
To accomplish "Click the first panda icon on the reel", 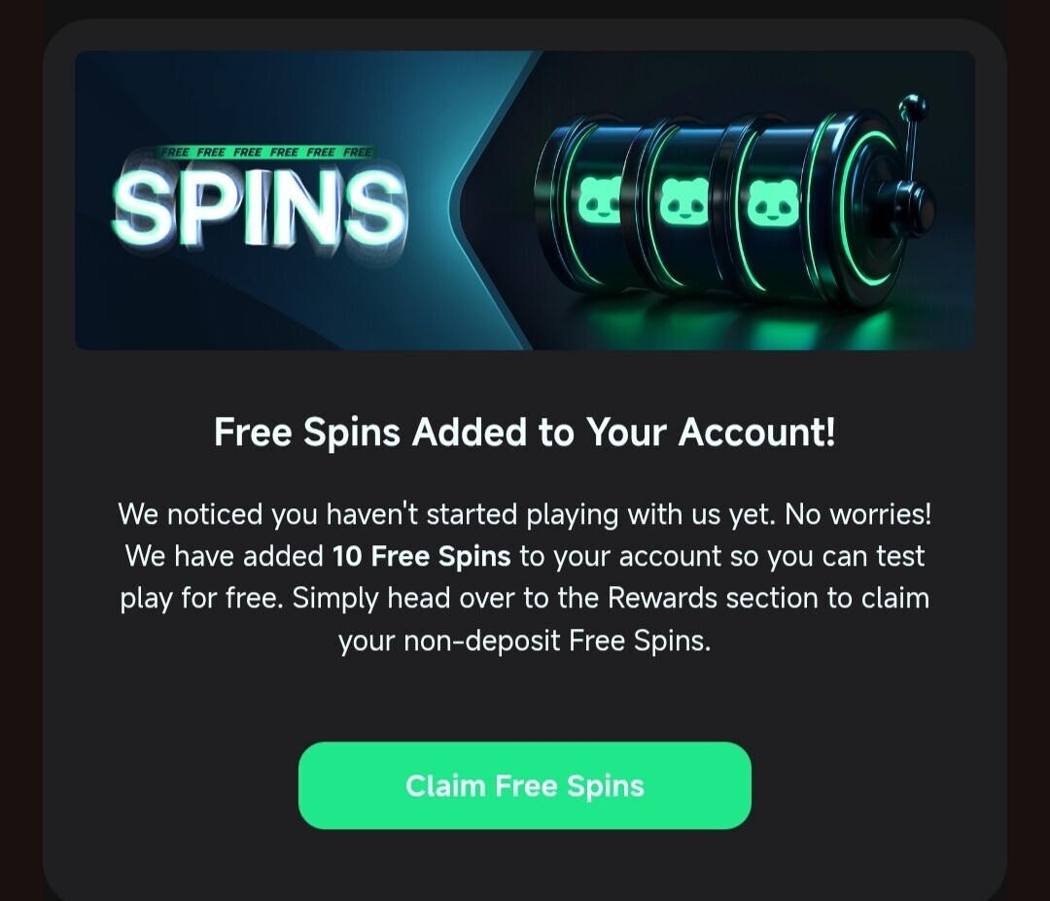I will [599, 201].
